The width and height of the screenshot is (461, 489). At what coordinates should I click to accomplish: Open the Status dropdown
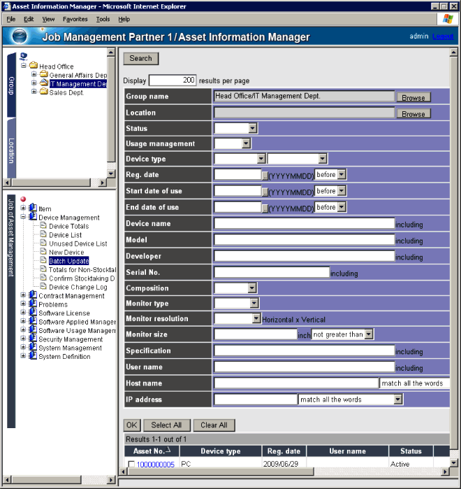pos(253,129)
